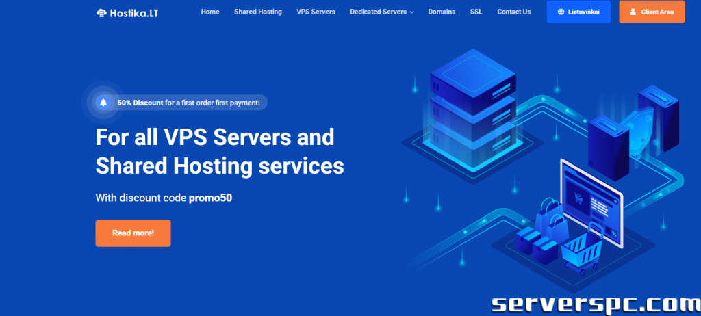Open the Contact Us page
The width and height of the screenshot is (701, 316).
pyautogui.click(x=513, y=12)
